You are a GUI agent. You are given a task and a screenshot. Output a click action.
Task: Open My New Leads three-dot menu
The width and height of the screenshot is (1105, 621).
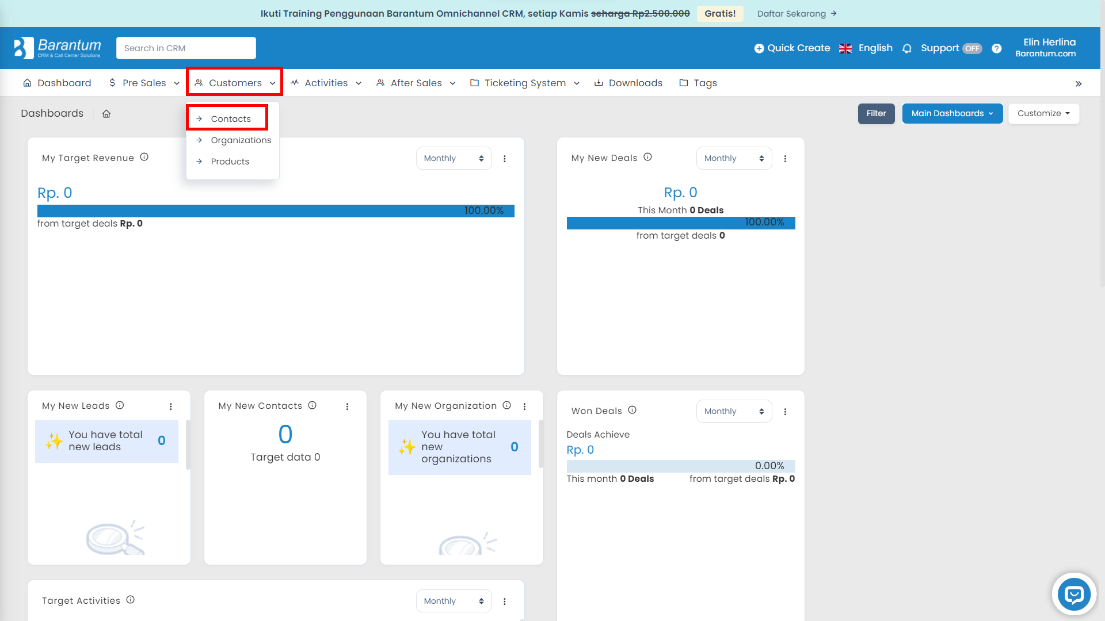[x=171, y=407]
